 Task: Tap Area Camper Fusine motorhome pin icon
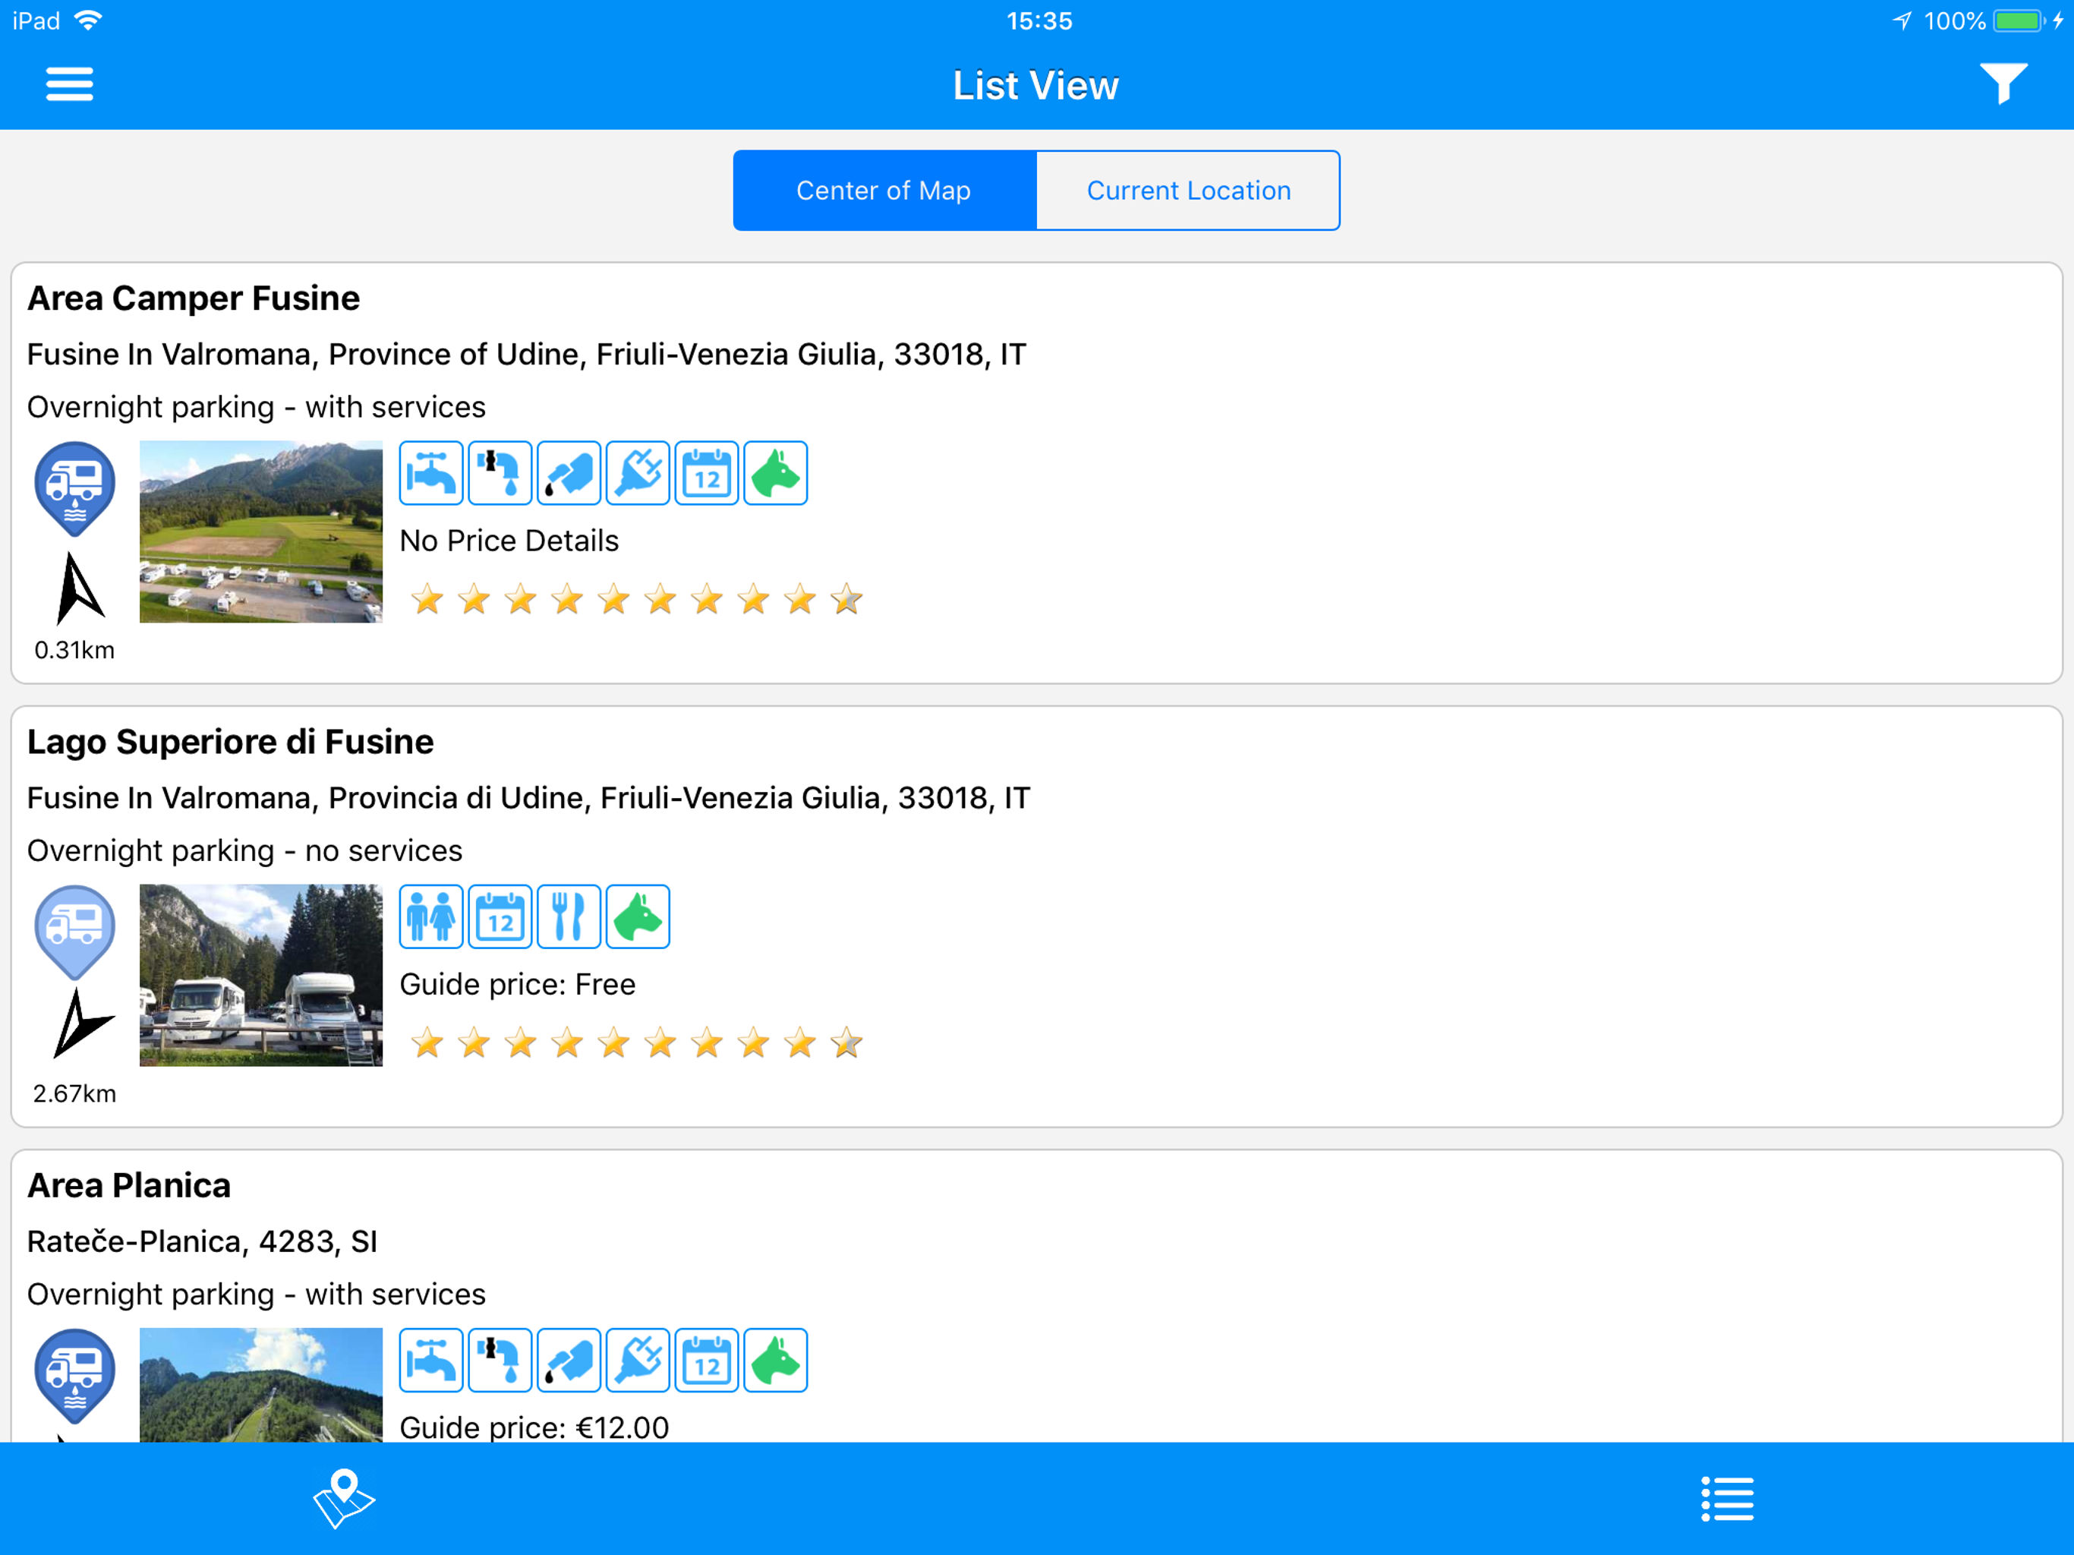75,489
